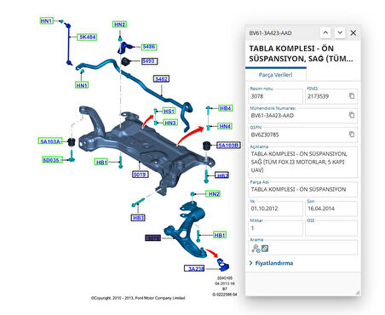385x315 pixels.
Task: Expand the Fiyatlandırma section
Action: [271, 263]
